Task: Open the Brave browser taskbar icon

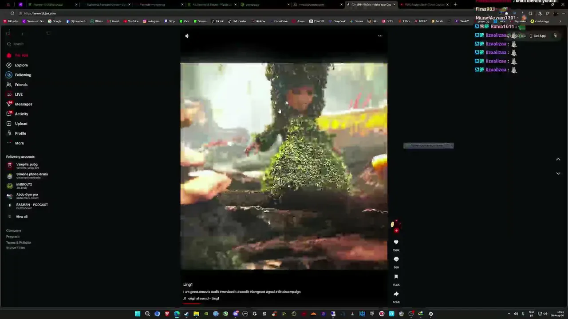Action: (x=167, y=314)
